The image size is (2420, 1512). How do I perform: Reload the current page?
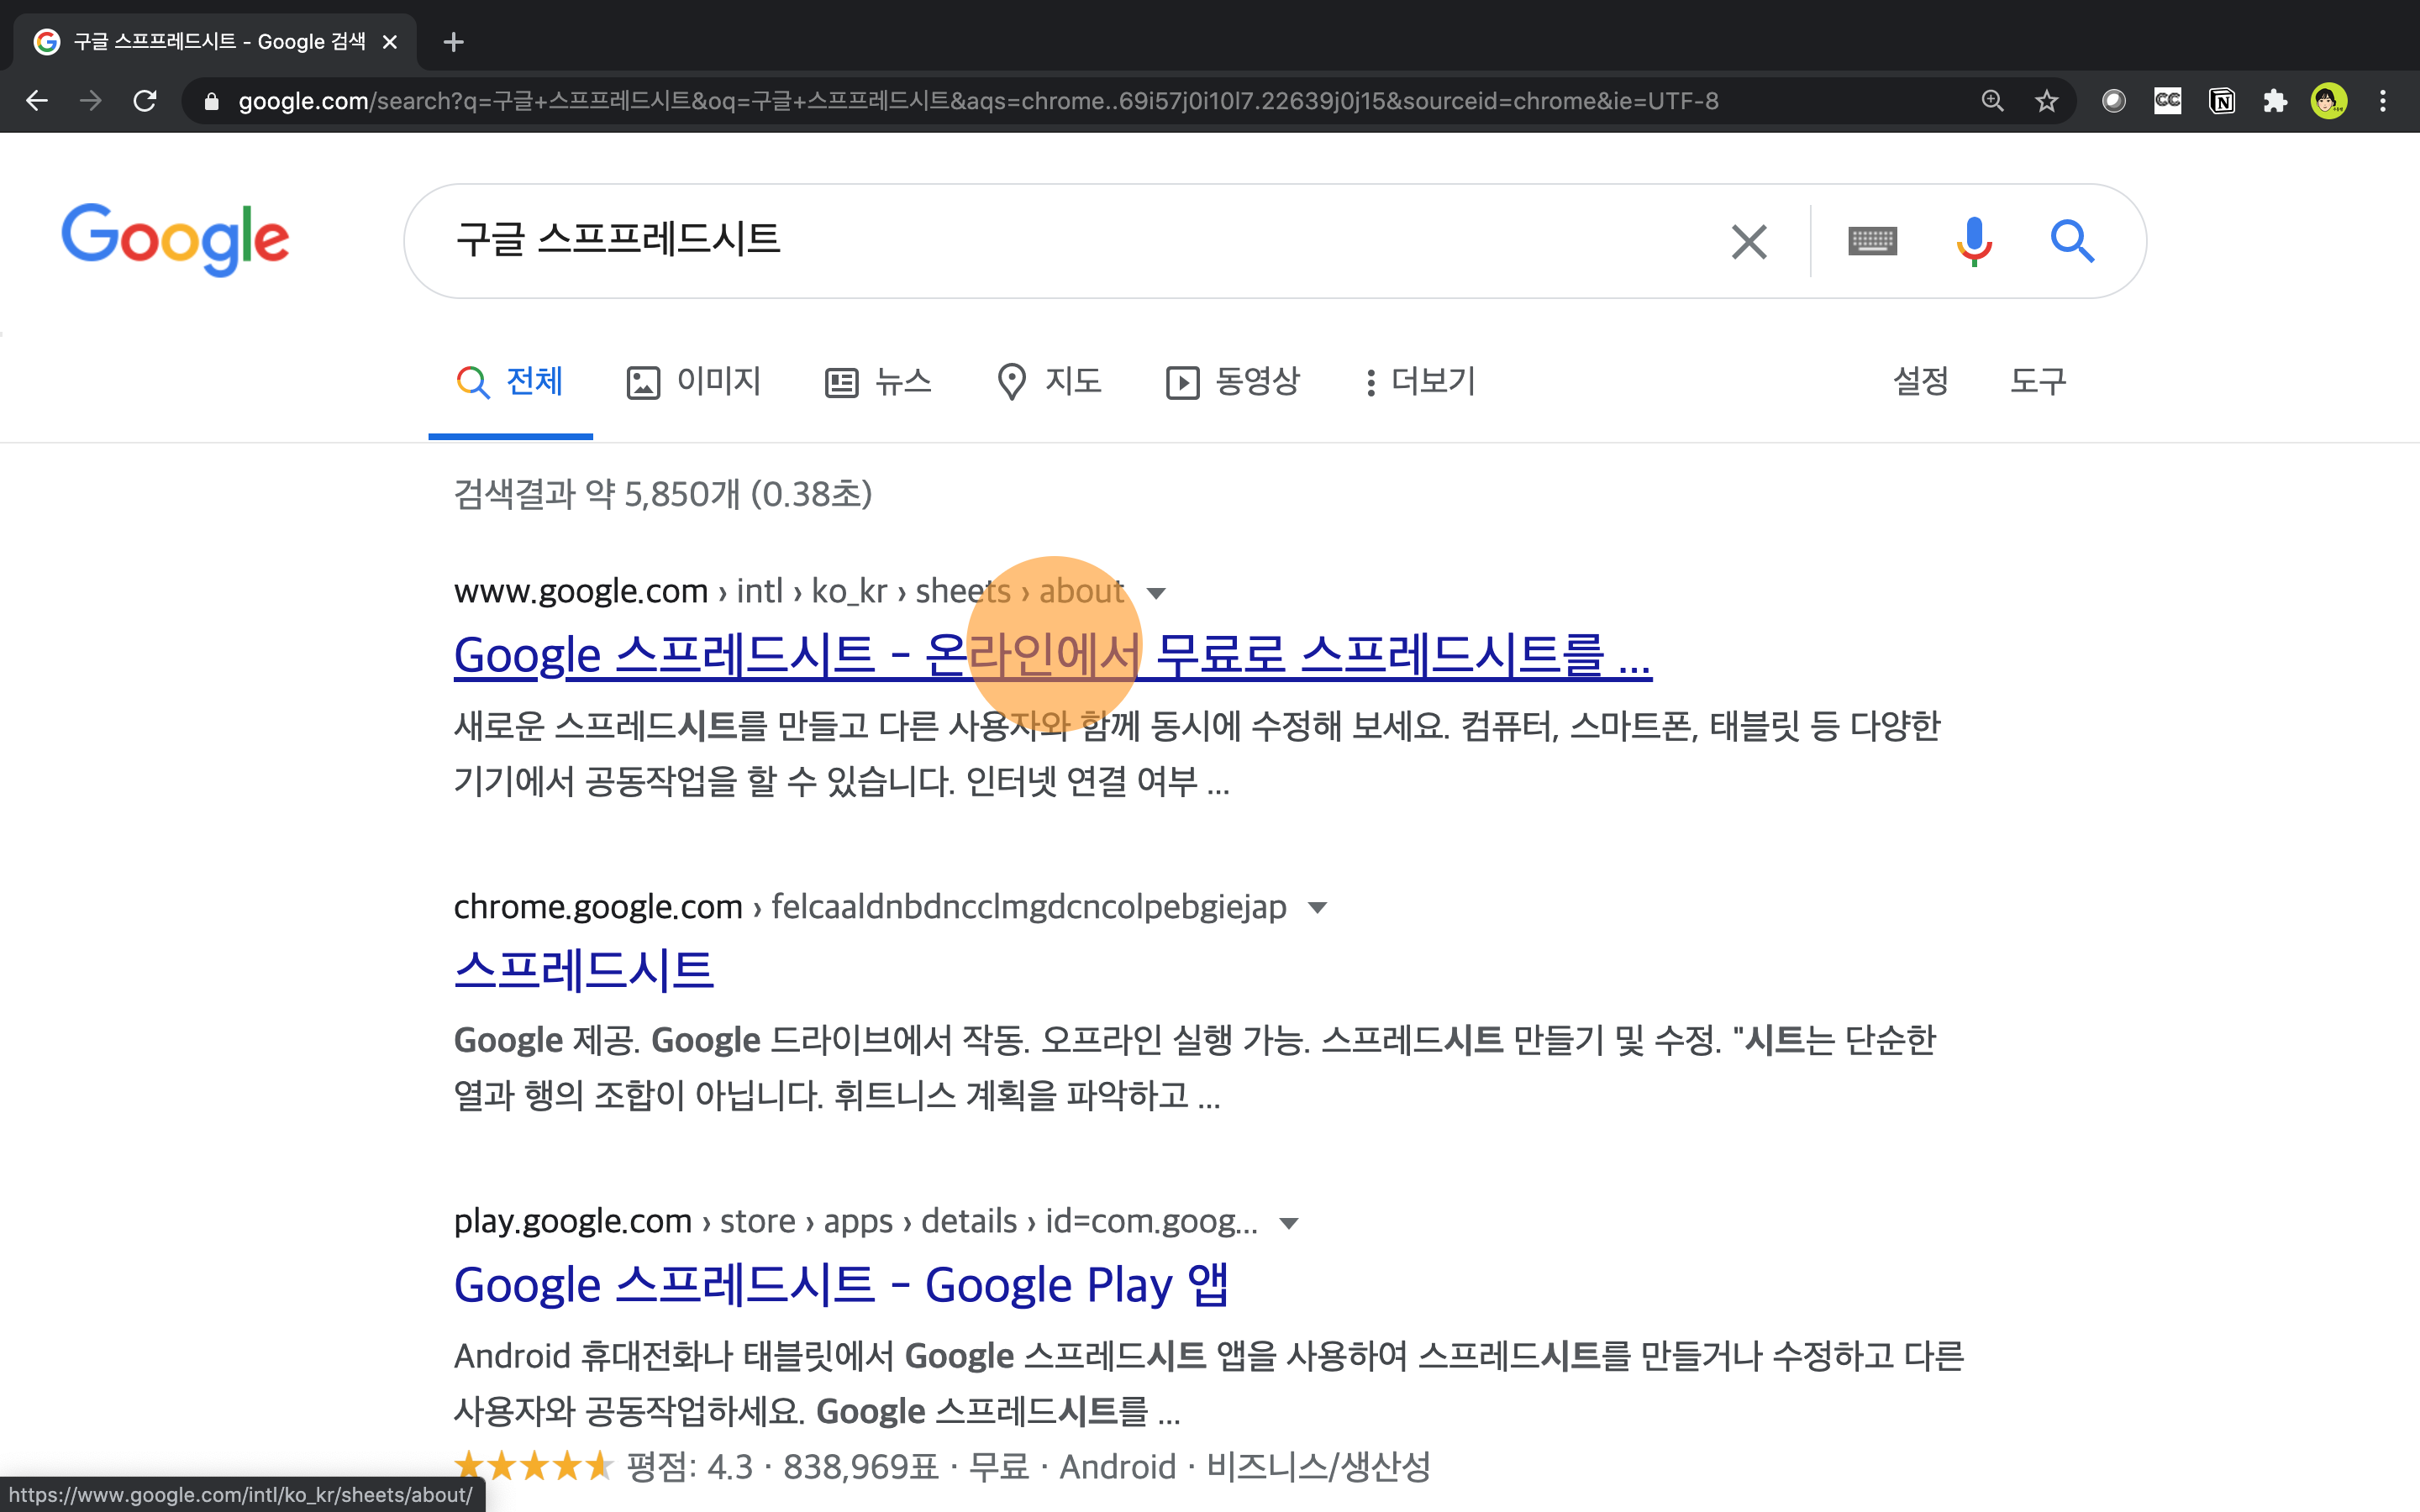point(145,101)
